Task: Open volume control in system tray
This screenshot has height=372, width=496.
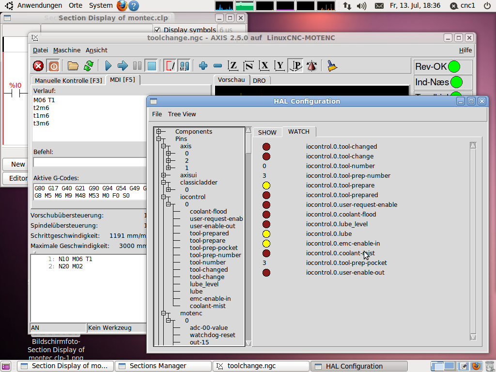Action: click(361, 6)
